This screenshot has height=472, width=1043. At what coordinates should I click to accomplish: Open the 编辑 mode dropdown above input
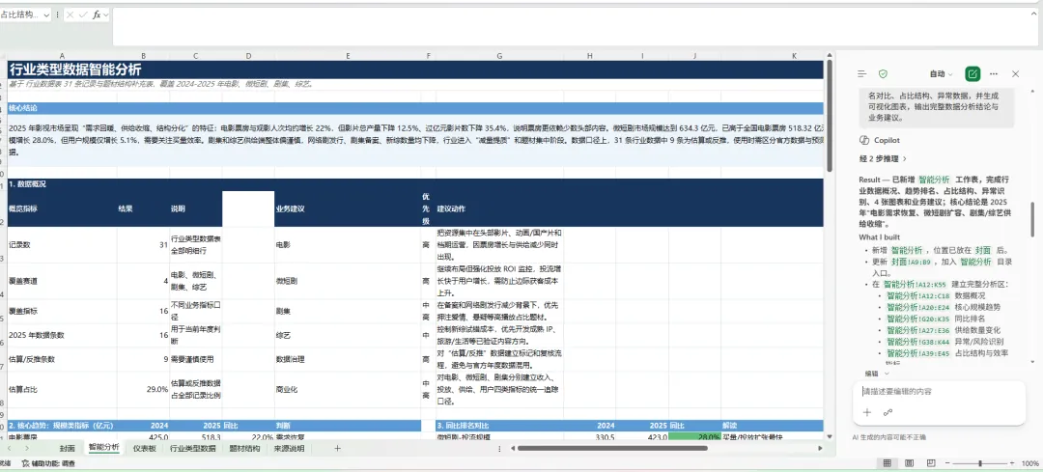click(x=877, y=374)
